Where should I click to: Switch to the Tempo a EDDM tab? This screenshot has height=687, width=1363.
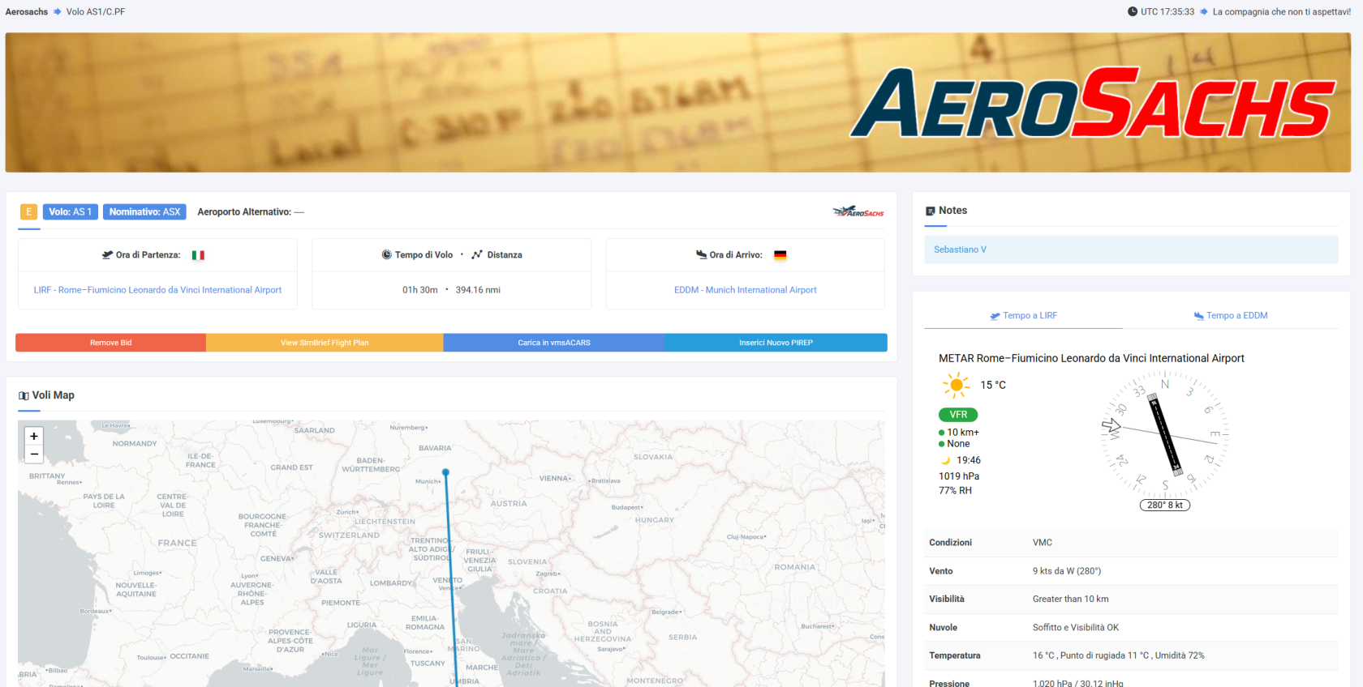click(1230, 316)
